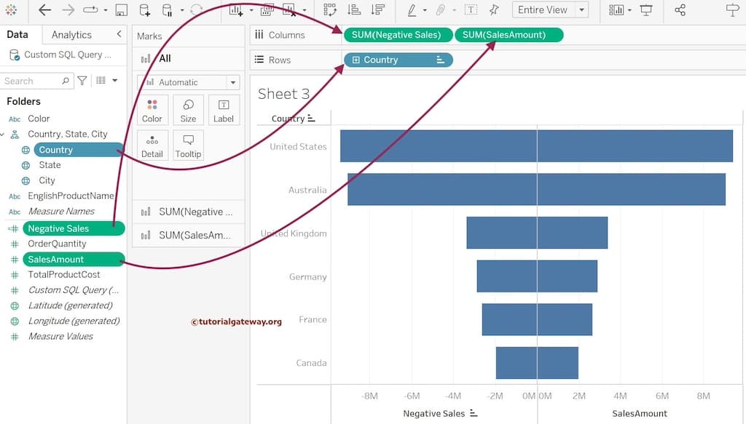Swap rows and columns icon

tap(330, 10)
